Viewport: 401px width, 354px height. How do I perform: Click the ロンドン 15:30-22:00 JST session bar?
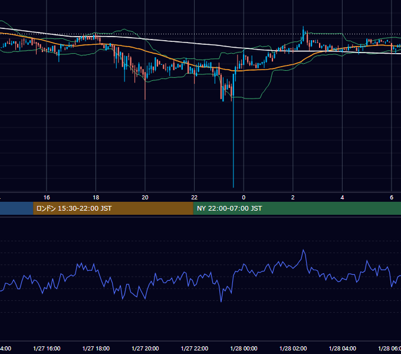click(x=113, y=208)
